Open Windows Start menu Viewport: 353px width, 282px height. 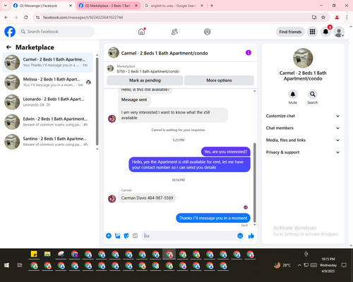6,265
